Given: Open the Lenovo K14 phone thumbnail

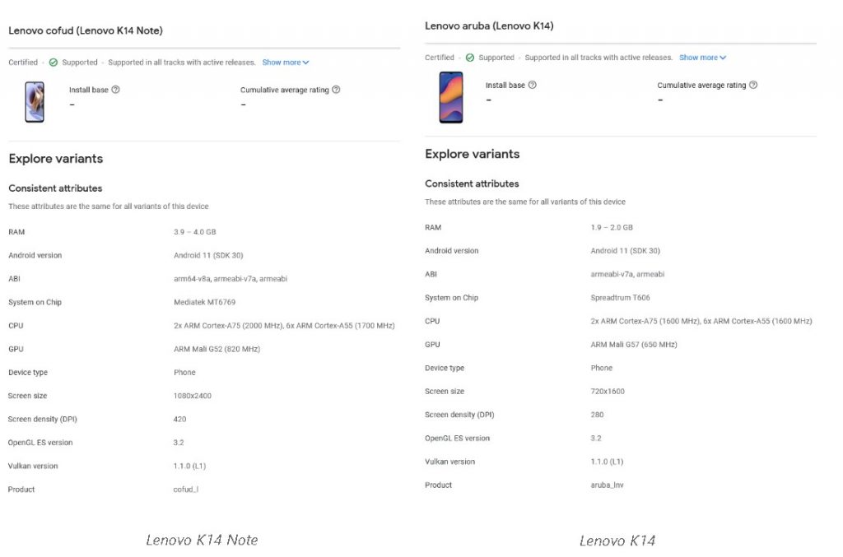Looking at the screenshot, I should [x=451, y=97].
